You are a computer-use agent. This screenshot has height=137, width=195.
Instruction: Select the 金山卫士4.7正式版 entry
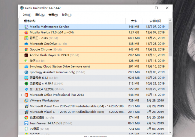[x=42, y=89]
